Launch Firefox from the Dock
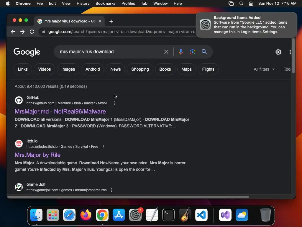The width and height of the screenshot is (302, 227). pos(86,215)
